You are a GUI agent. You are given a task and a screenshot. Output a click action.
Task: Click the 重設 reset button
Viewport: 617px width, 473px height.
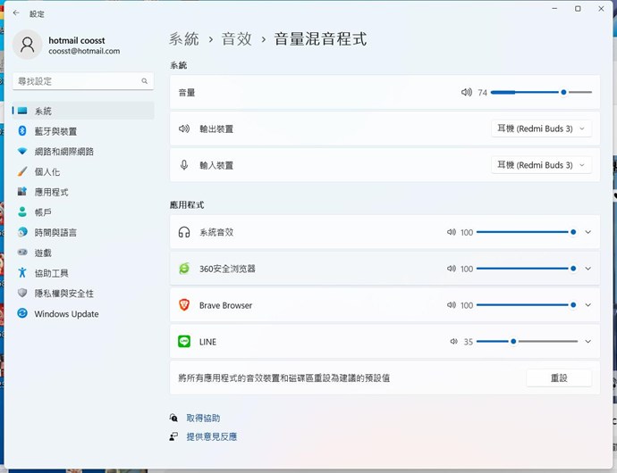[x=559, y=378]
